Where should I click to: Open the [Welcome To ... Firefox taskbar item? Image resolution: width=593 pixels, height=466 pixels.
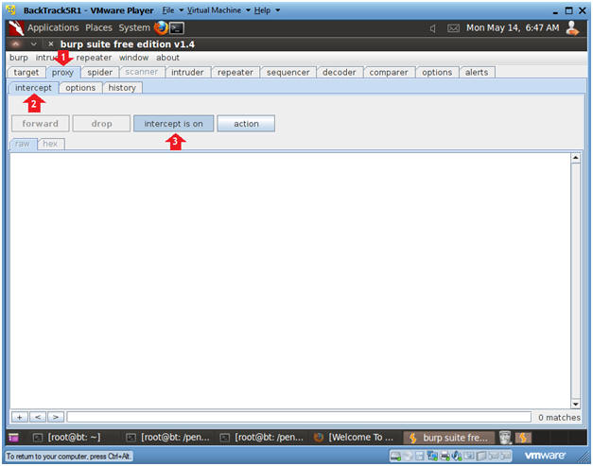tap(354, 438)
